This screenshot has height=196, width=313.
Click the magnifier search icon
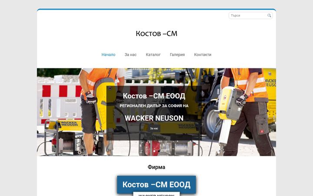(269, 15)
